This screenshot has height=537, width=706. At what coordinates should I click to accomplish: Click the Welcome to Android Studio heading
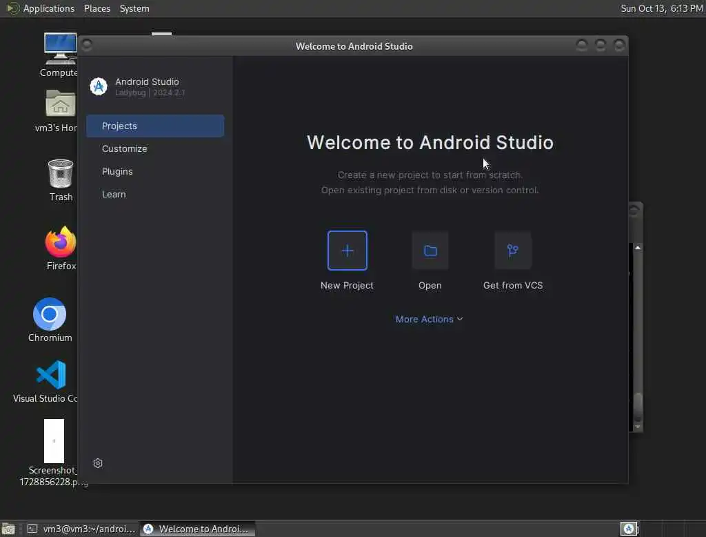pyautogui.click(x=430, y=142)
